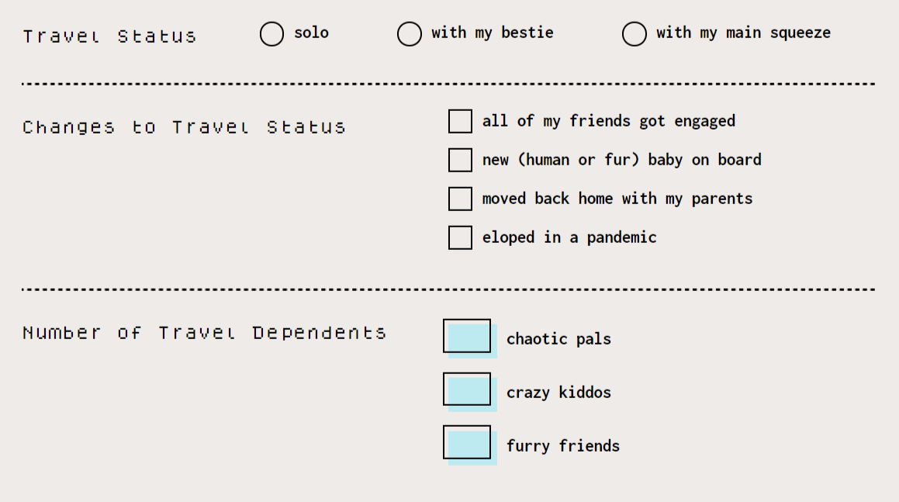Choose the 'with my bestie' radio option

coord(409,34)
